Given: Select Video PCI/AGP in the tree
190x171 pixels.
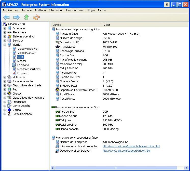Looking at the screenshot, I should (x=26, y=53).
